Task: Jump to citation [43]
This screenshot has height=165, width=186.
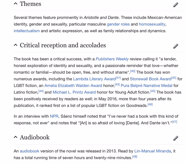Action: point(117,85)
